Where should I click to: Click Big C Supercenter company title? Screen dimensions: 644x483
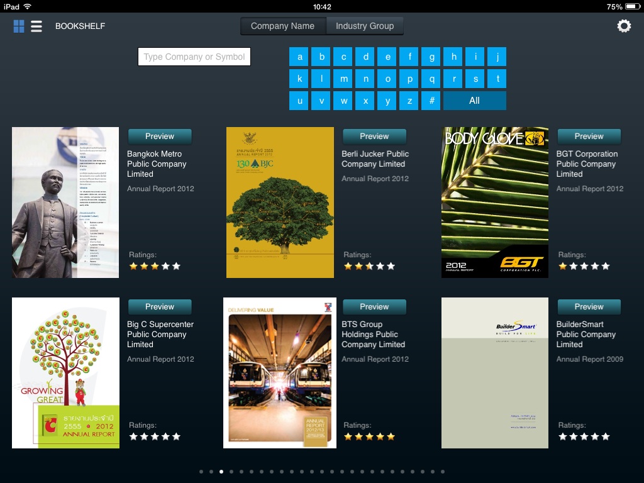pyautogui.click(x=160, y=335)
